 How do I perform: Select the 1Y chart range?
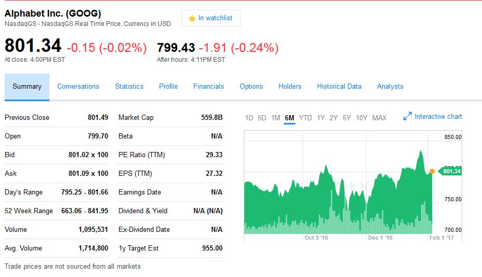321,118
